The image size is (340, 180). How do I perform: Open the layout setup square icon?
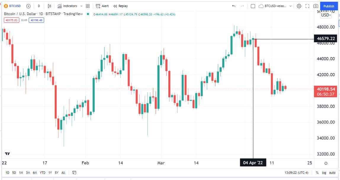coord(253,6)
